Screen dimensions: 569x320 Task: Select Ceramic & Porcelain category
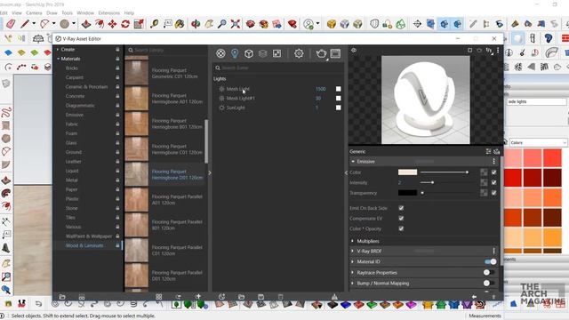(x=87, y=87)
